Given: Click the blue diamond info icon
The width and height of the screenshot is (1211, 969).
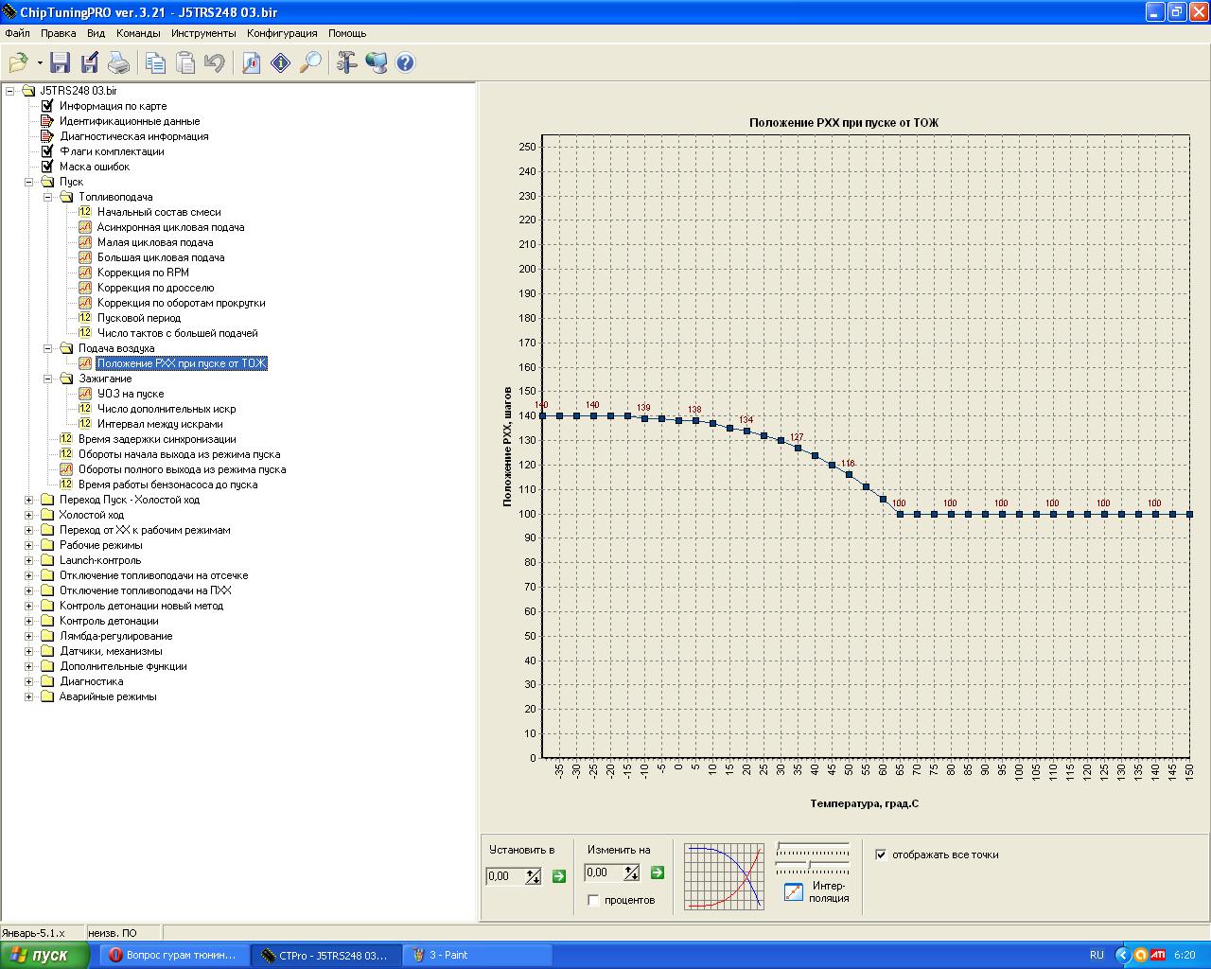Looking at the screenshot, I should click(281, 63).
